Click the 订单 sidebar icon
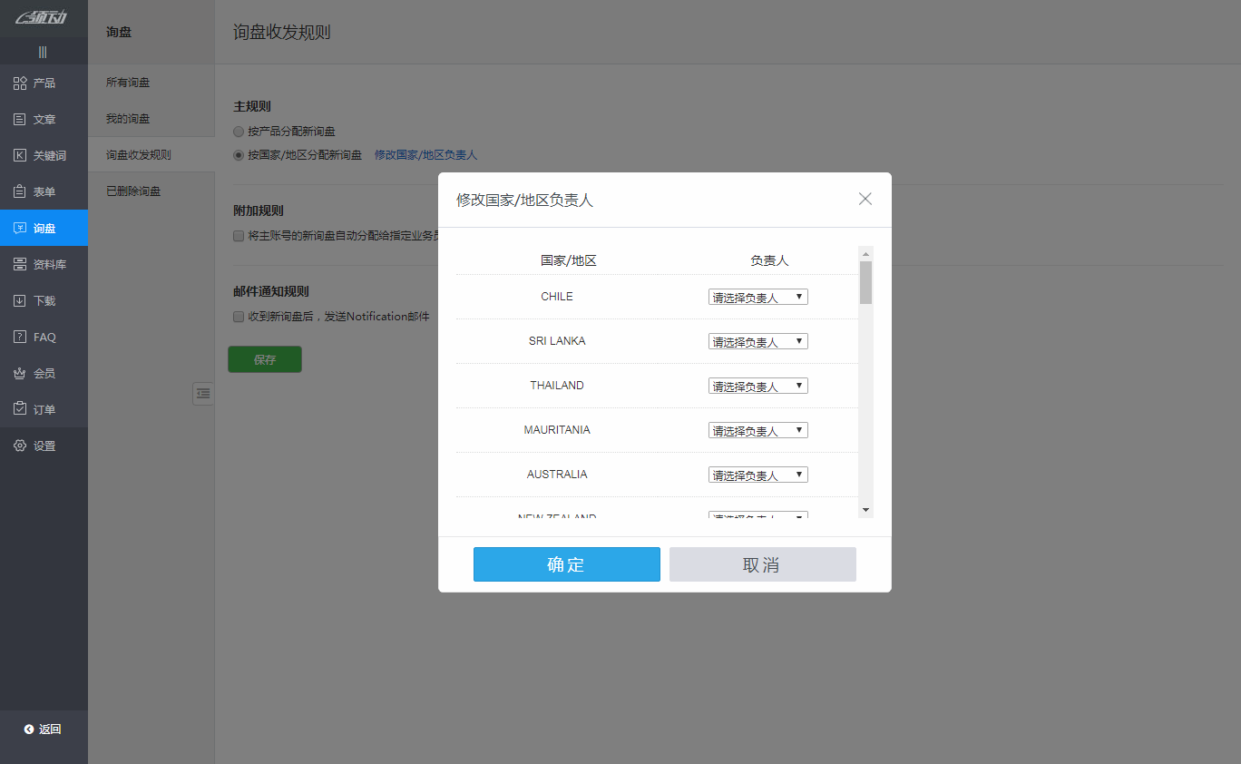Viewport: 1241px width, 764px height. coord(43,409)
